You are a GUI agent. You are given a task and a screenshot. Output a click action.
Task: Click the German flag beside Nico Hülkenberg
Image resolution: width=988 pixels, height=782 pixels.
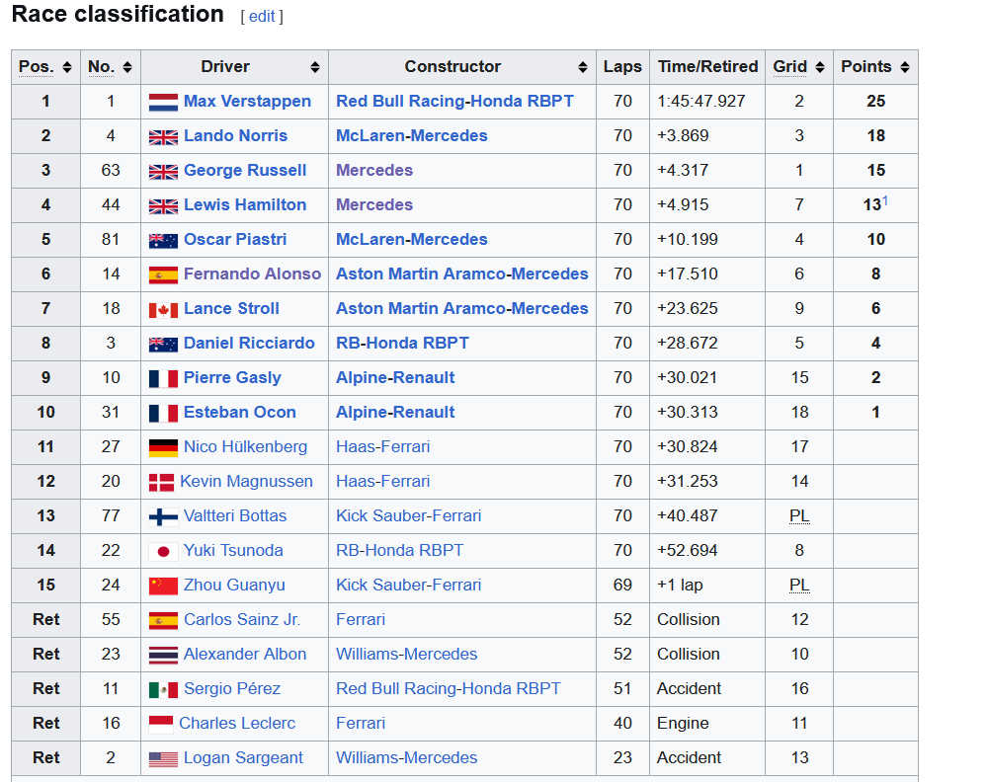point(163,447)
